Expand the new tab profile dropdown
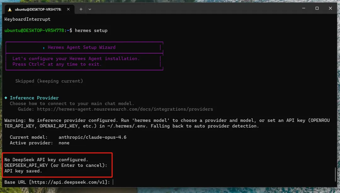This screenshot has height=193, width=340. [90, 9]
